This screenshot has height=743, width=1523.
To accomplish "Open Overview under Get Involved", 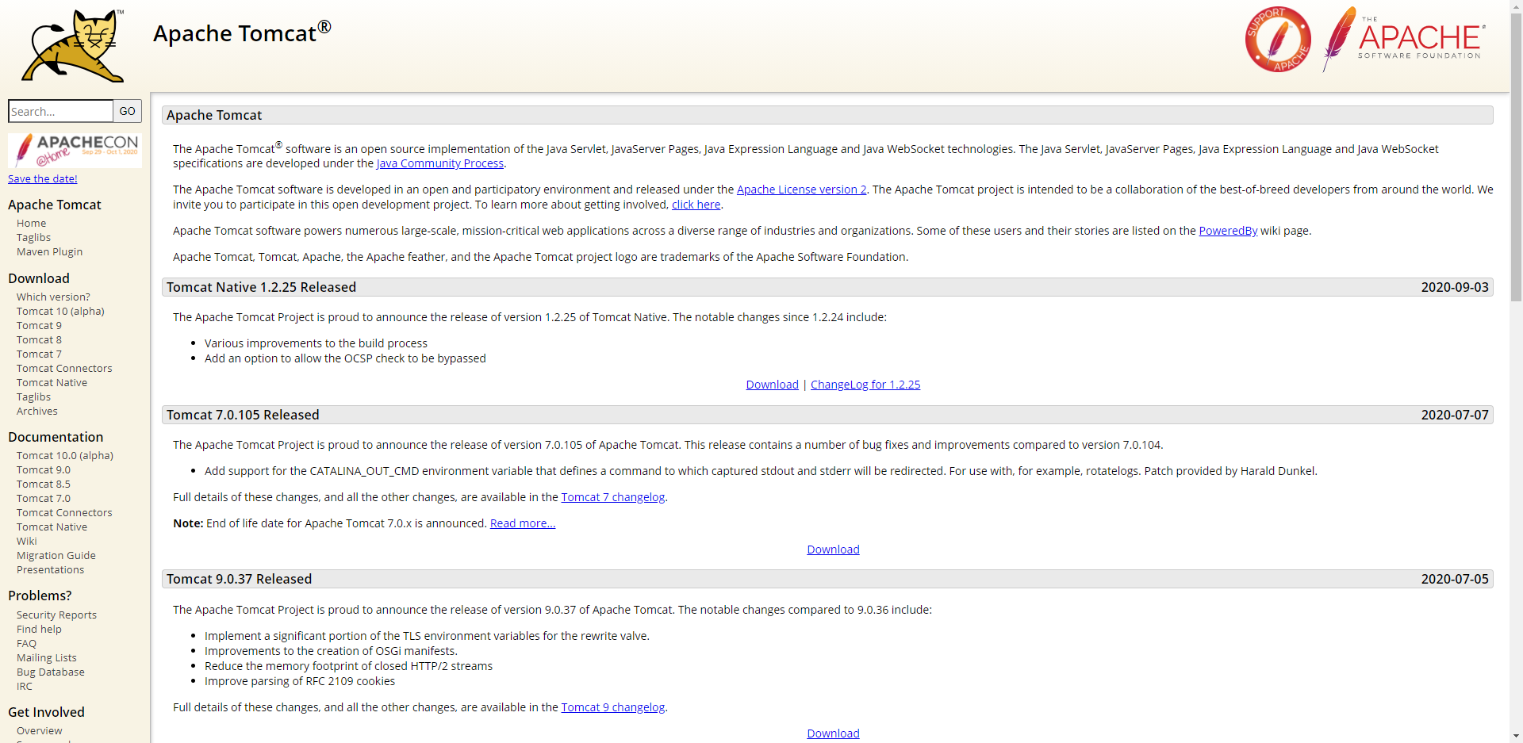I will [40, 731].
